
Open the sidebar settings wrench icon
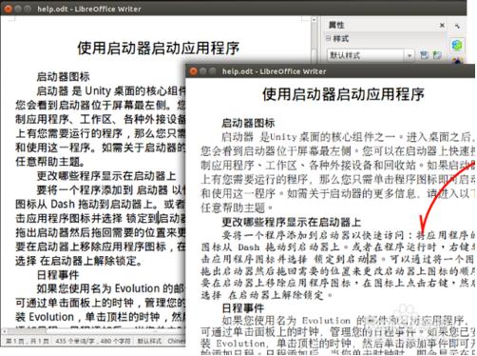coord(457,26)
